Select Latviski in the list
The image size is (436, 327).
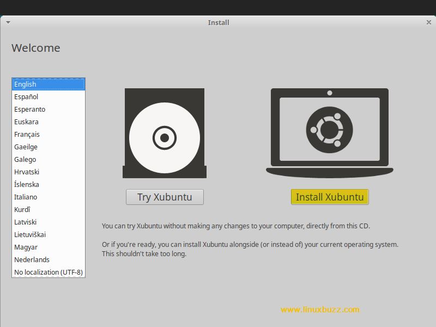(49, 222)
